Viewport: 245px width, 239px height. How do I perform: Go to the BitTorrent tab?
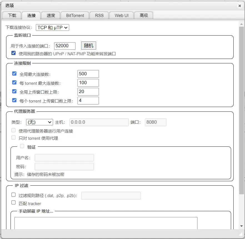(x=75, y=16)
